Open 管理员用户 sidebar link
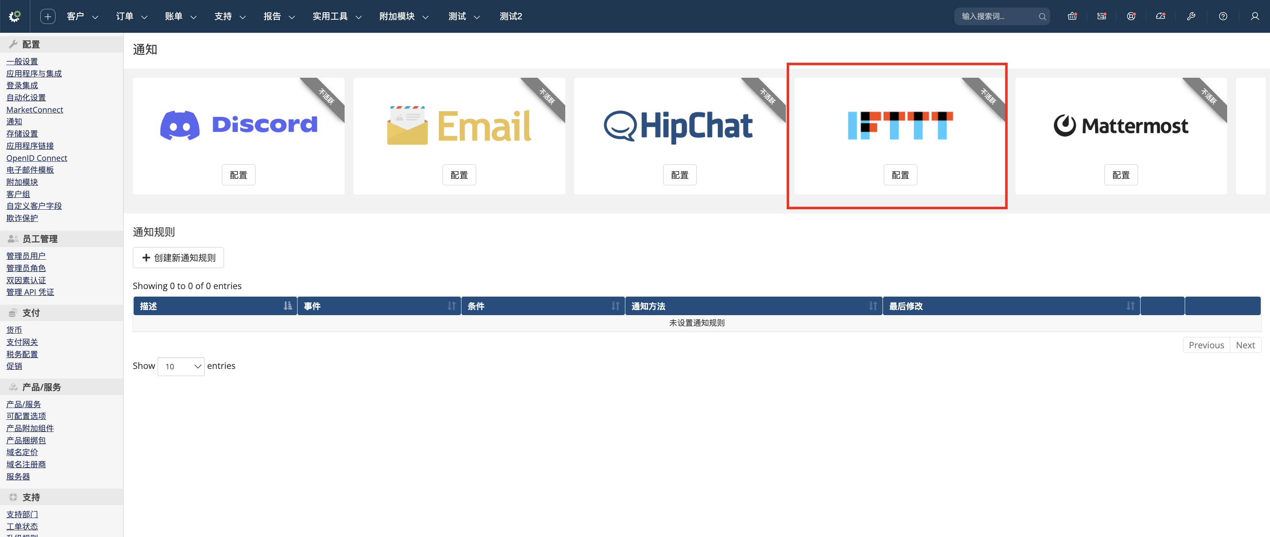The width and height of the screenshot is (1270, 537). (26, 256)
